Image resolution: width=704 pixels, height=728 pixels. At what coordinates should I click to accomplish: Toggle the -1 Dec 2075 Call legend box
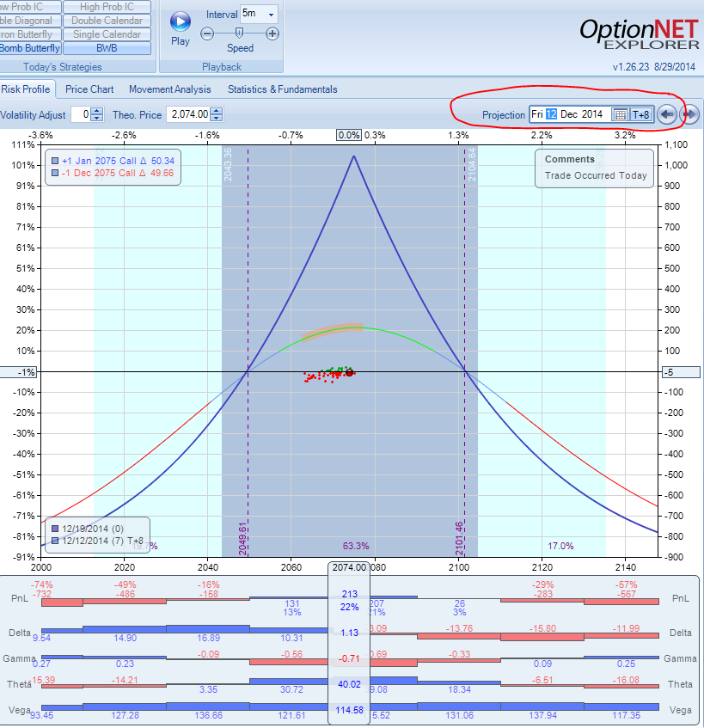tap(55, 173)
